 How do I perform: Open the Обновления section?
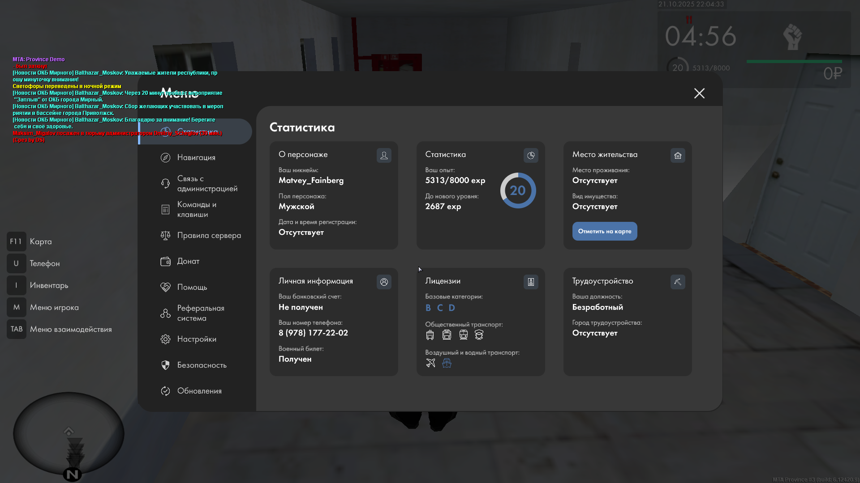pos(199,391)
